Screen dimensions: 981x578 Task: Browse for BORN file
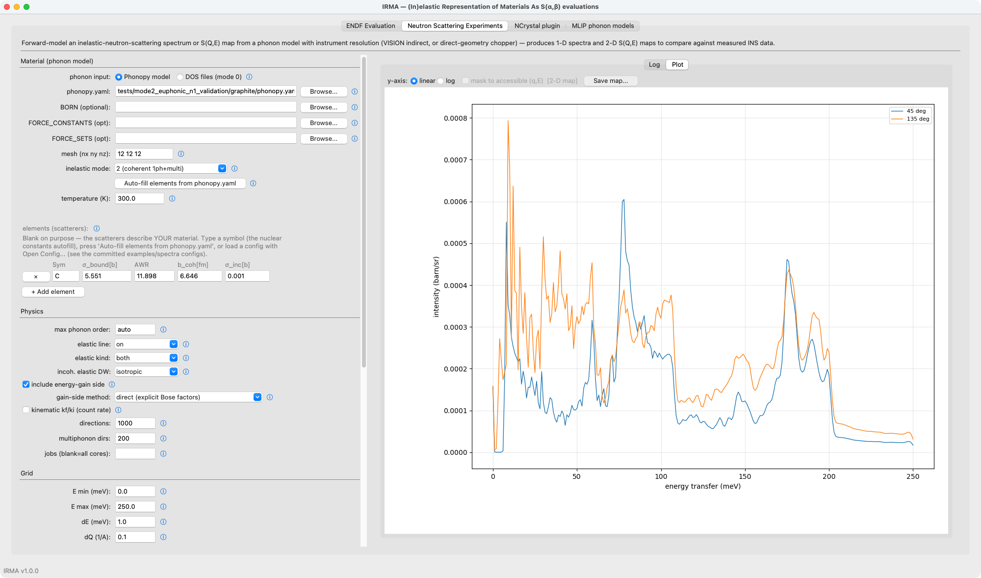[324, 107]
